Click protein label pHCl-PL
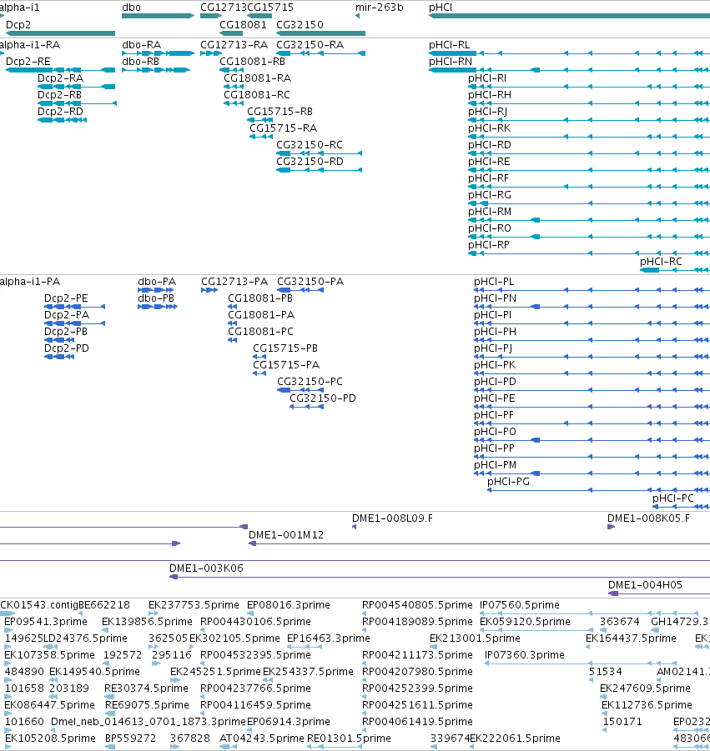 (x=494, y=282)
